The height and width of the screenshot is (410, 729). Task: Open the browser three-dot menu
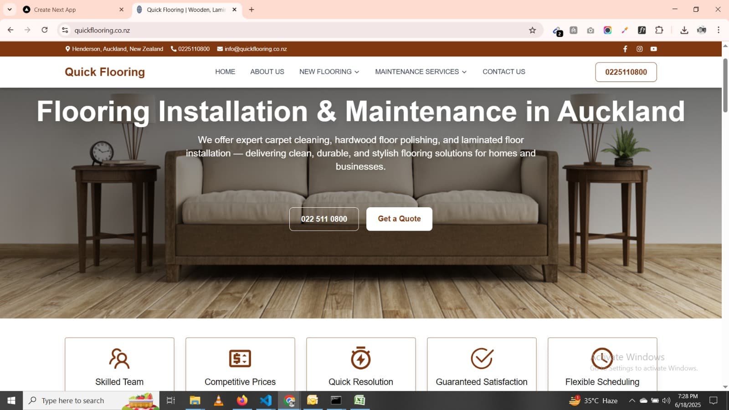[x=719, y=30]
